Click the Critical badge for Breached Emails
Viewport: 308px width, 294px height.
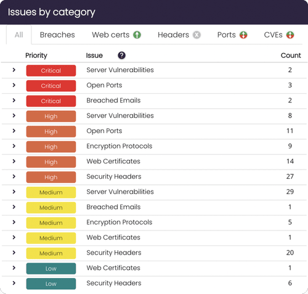pyautogui.click(x=51, y=101)
